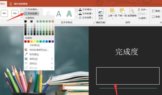Expand the WordArt styles gallery More button
The height and width of the screenshot is (95, 162).
point(76,17)
